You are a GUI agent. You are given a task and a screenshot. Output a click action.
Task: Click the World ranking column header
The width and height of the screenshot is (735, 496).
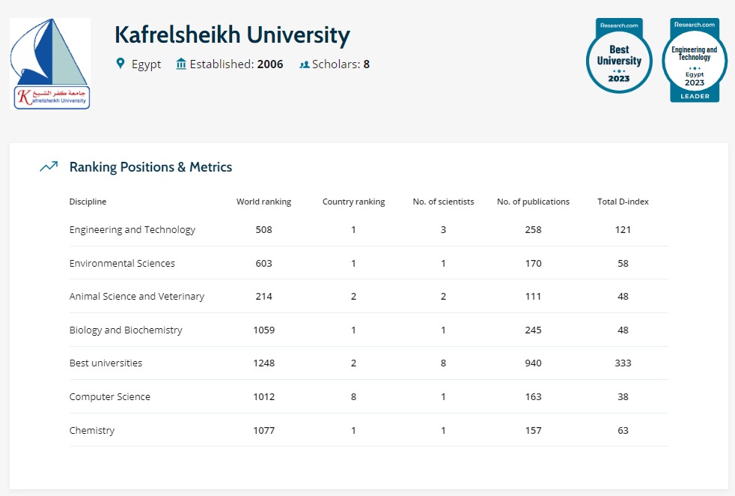(263, 202)
